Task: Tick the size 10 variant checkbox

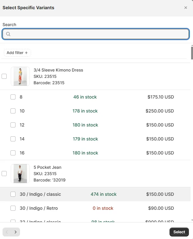Action: click(13, 111)
